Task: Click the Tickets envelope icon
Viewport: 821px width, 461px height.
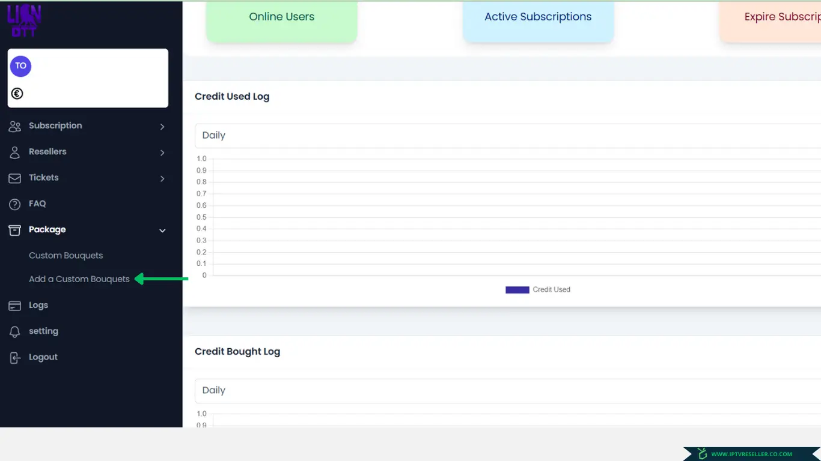Action: tap(14, 178)
